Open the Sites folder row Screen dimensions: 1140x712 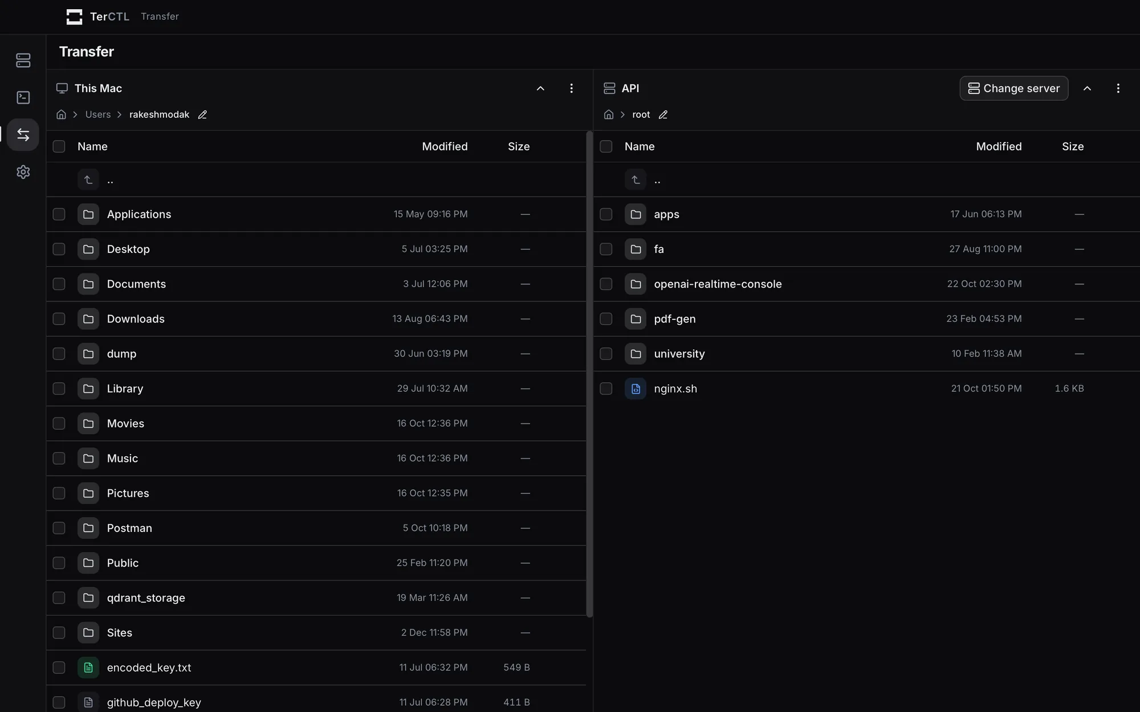[316, 633]
